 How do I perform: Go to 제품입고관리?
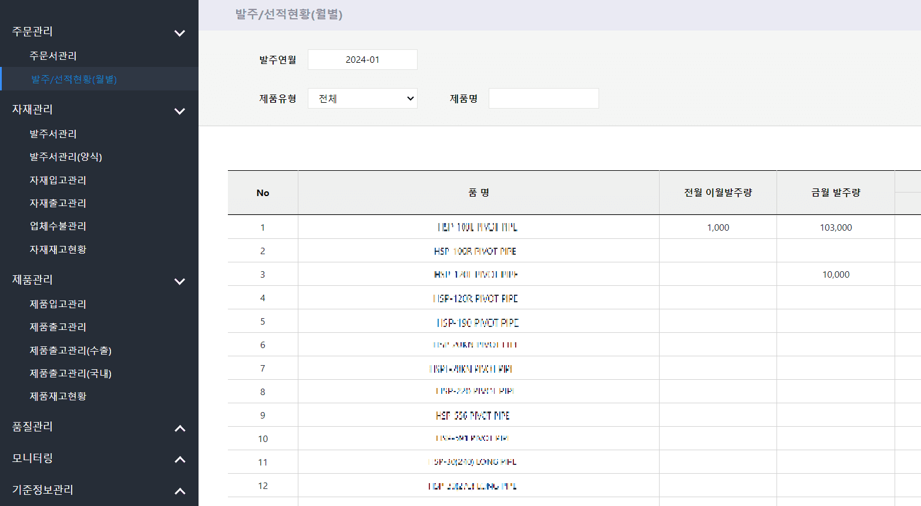pyautogui.click(x=58, y=304)
